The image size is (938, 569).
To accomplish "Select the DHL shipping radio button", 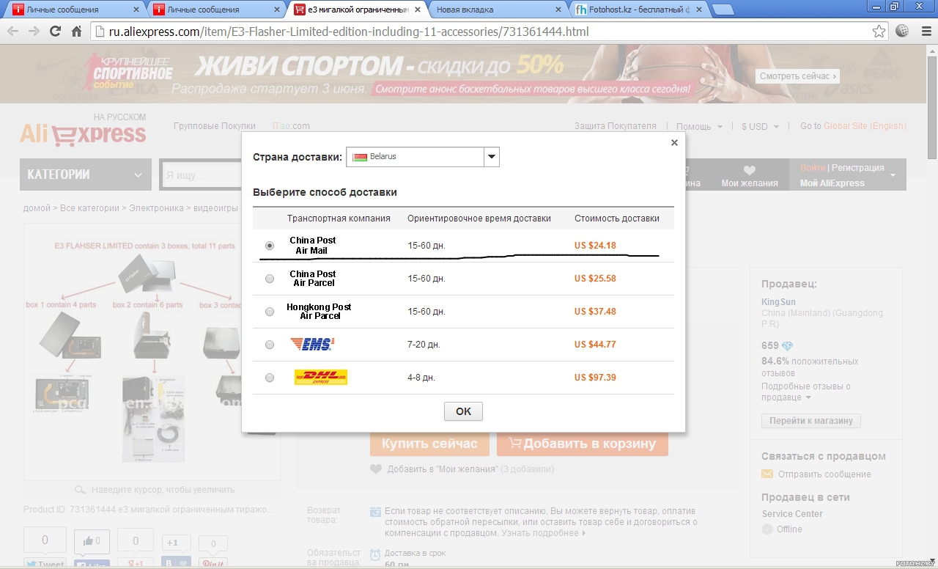I will coord(270,378).
